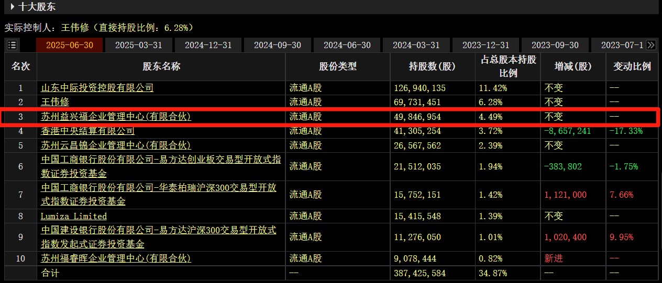
Task: Click the 股东名称 column header
Action: 161,66
